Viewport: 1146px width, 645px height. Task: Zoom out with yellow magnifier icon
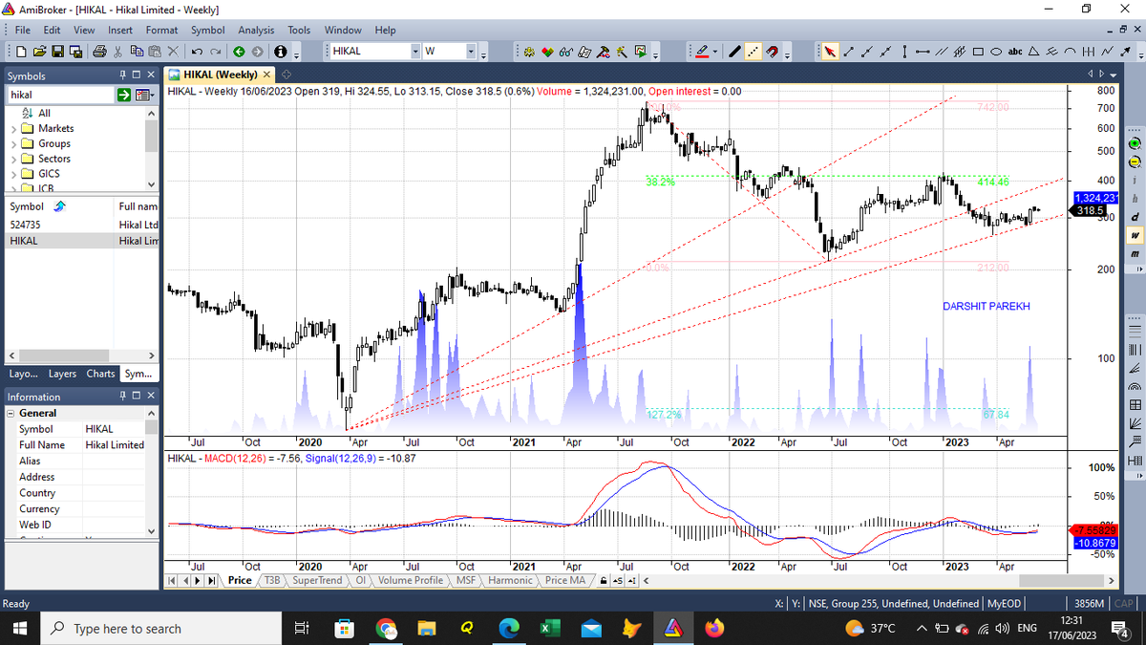coord(1135,161)
